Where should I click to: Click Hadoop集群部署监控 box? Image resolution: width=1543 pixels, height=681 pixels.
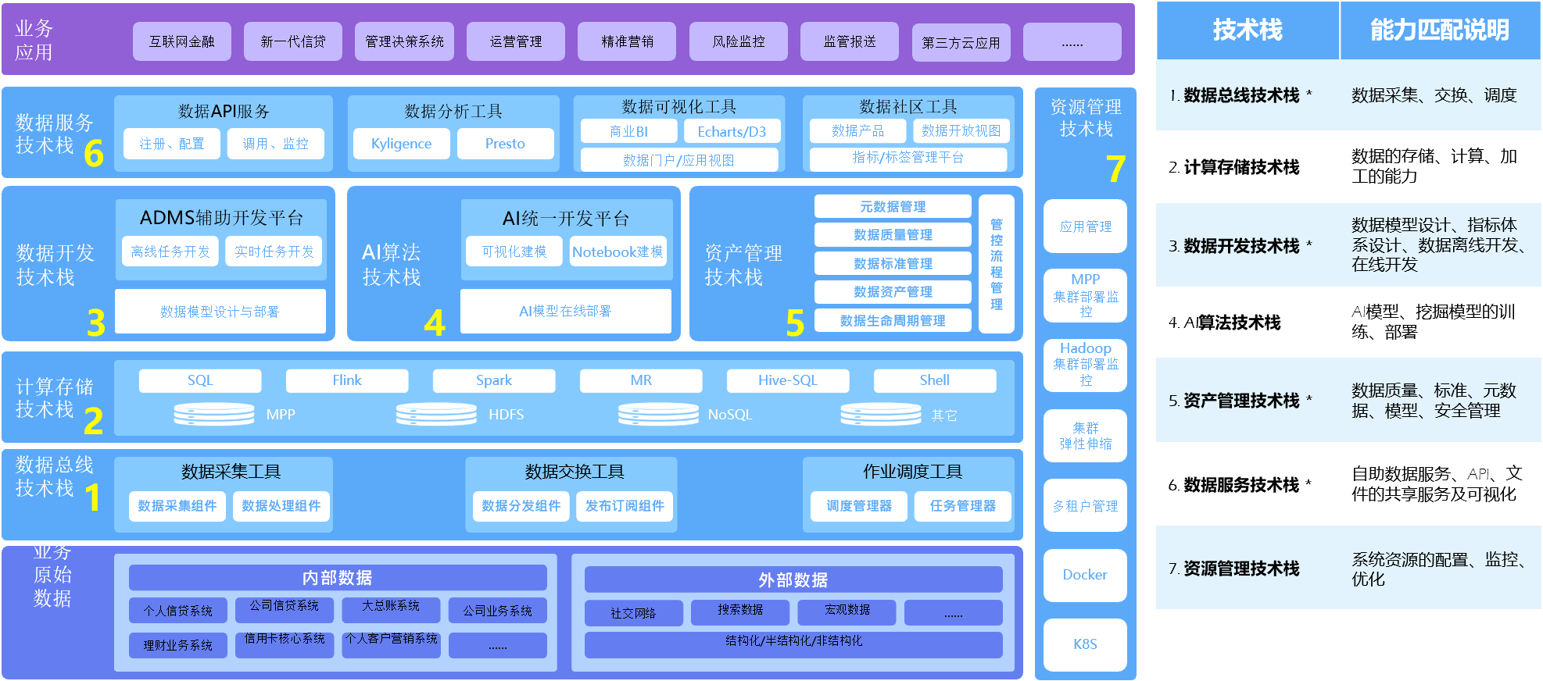(1086, 365)
